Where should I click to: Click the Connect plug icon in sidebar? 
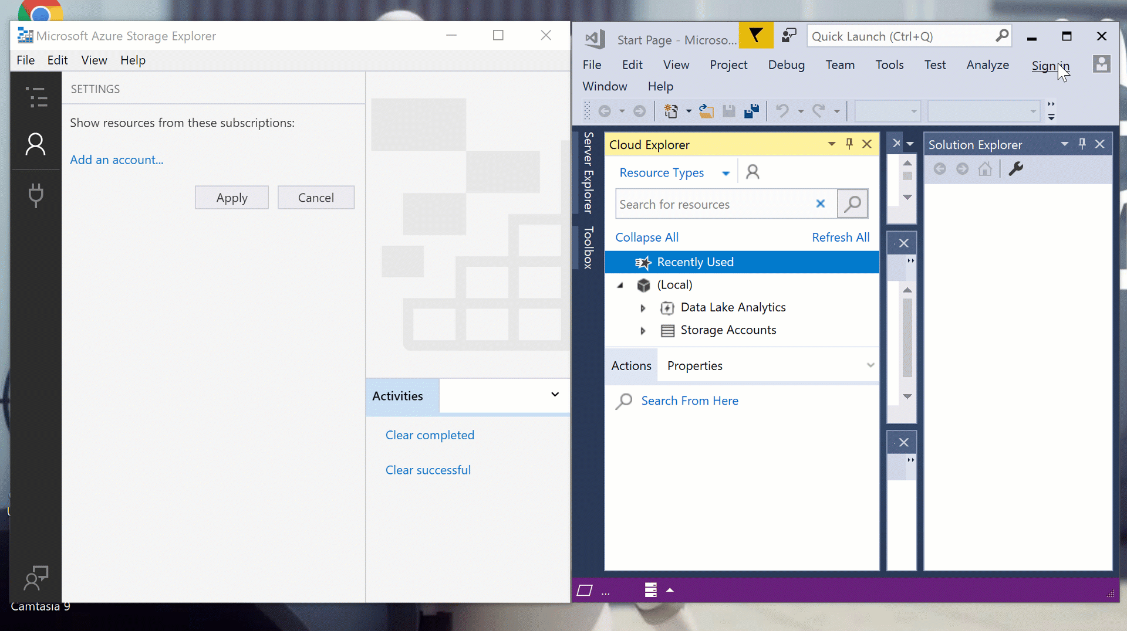click(36, 195)
